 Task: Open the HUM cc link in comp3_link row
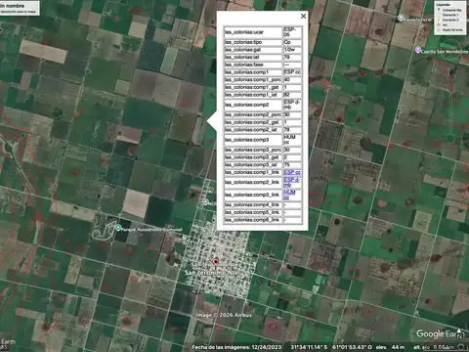[289, 195]
